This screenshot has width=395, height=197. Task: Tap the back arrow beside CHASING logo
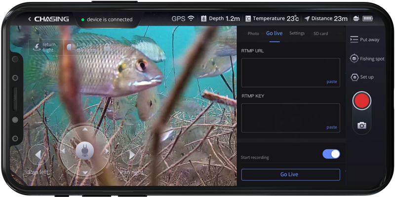click(x=30, y=19)
